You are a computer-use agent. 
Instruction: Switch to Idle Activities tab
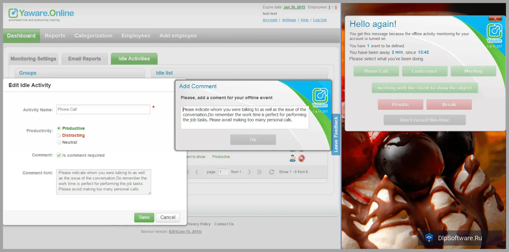pyautogui.click(x=134, y=59)
